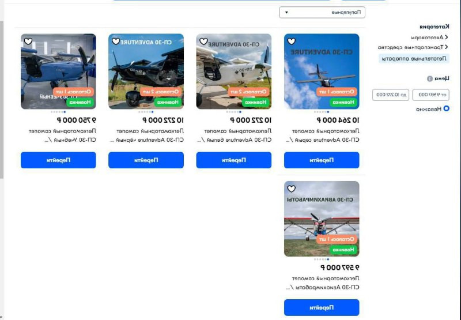Click the maximum price field 10 272 000
Image resolution: width=461 pixels, height=320 pixels.
pyautogui.click(x=391, y=95)
